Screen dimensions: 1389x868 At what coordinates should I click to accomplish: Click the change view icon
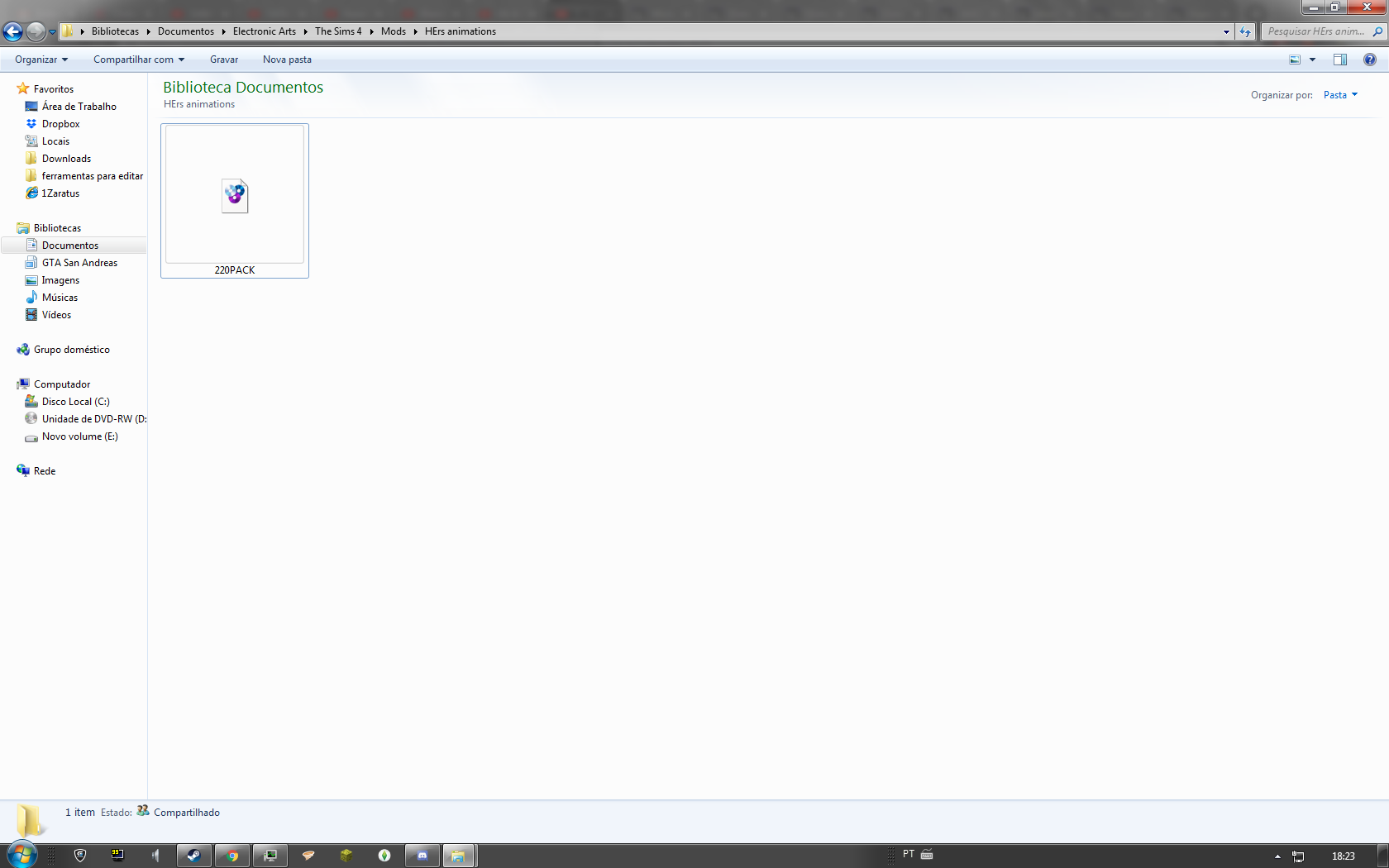click(1295, 60)
